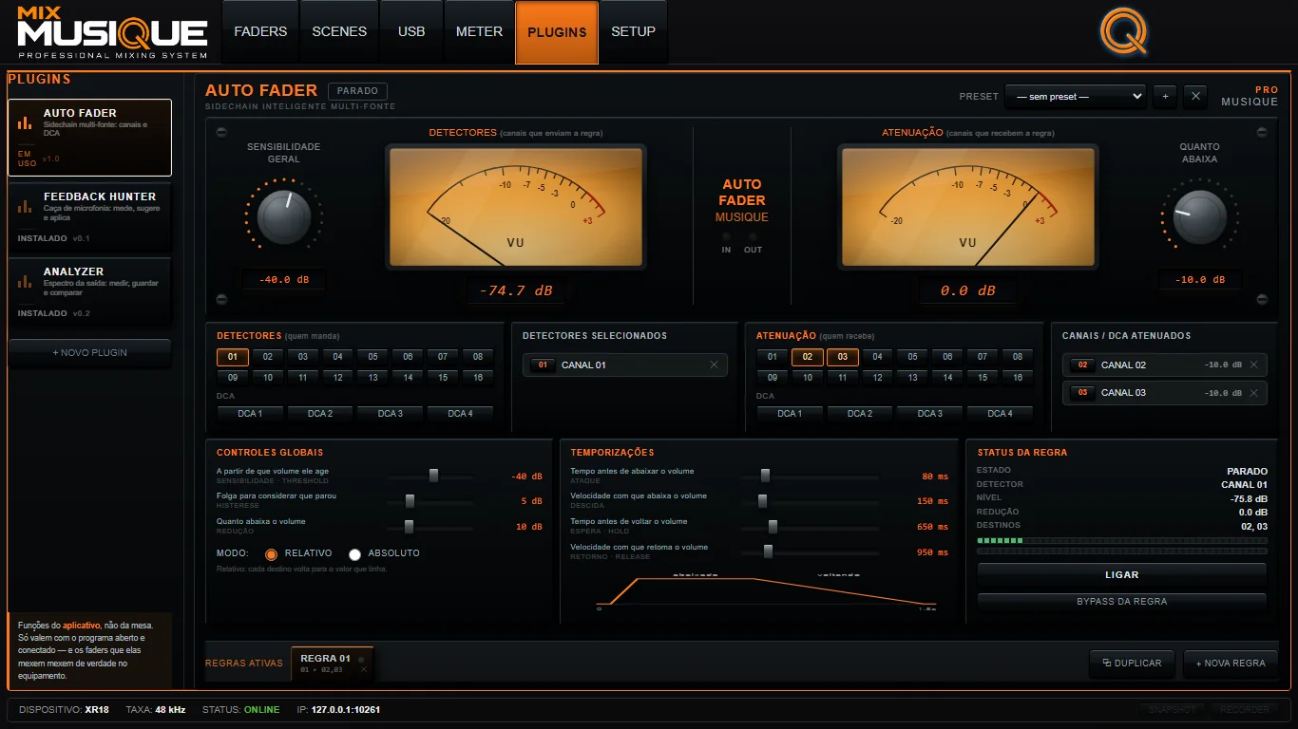Open the Setup tab

[633, 31]
